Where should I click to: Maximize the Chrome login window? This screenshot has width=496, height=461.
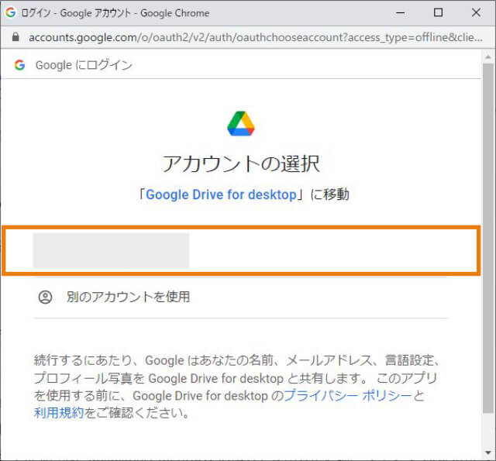click(438, 12)
